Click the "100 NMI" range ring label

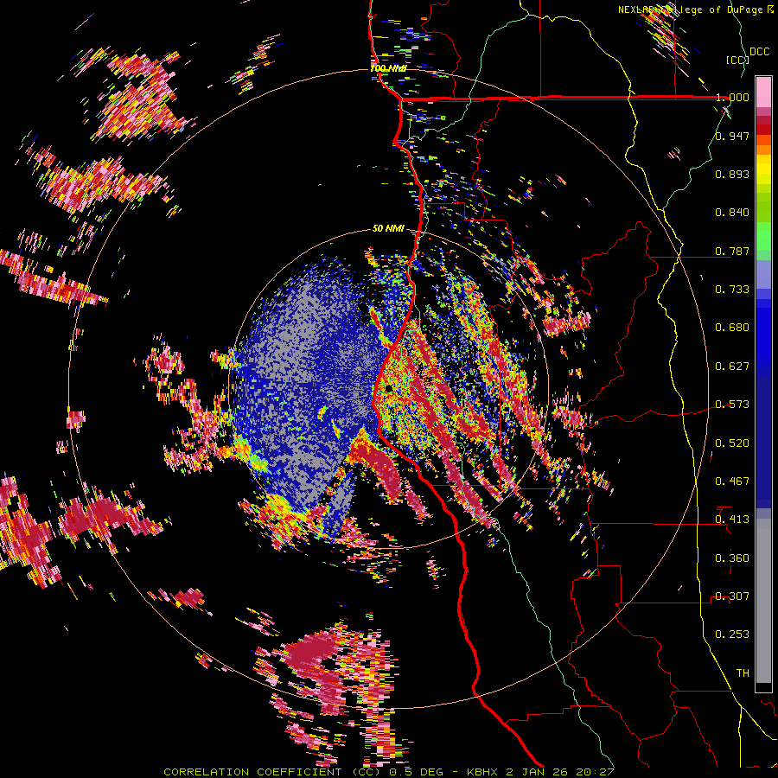388,68
